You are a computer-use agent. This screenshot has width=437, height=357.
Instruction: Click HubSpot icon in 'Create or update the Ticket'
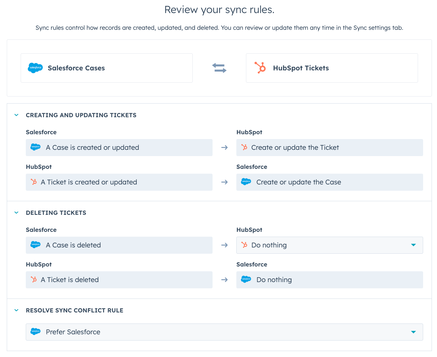click(244, 147)
